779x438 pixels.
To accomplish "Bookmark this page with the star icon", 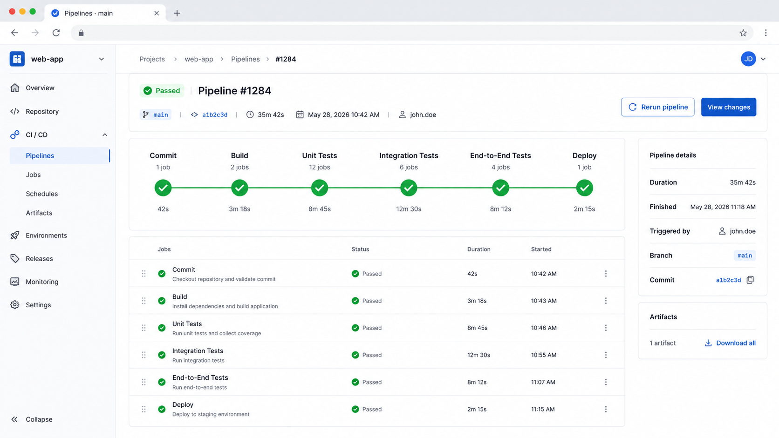I will click(743, 33).
